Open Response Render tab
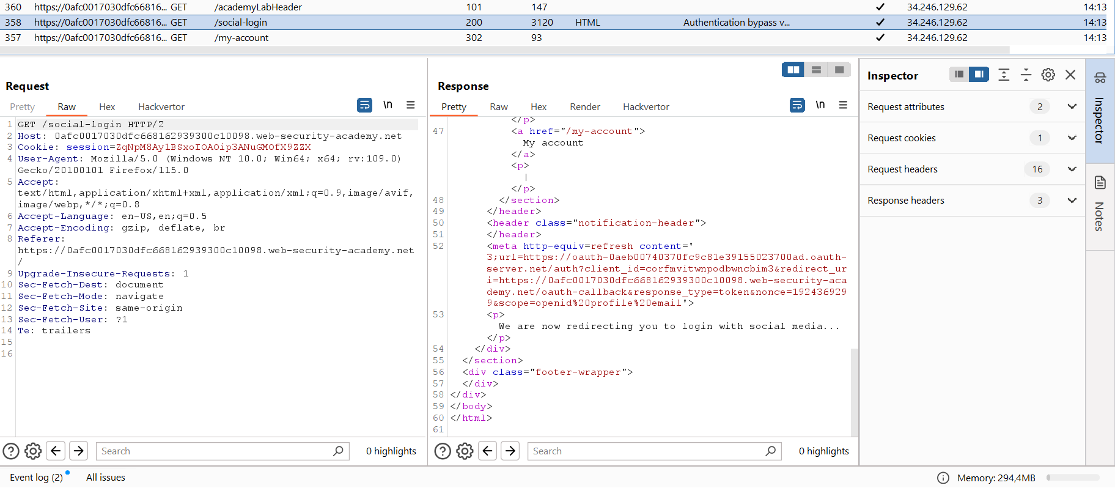Screen dimensions: 1115x488 pos(585,107)
